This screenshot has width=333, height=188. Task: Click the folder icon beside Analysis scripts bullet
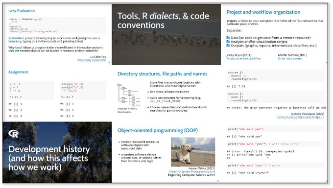pyautogui.click(x=228, y=42)
